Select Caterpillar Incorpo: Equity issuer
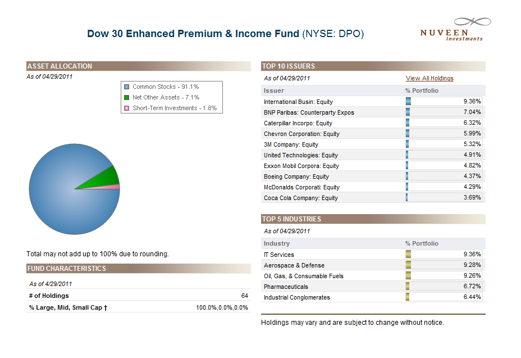Image resolution: width=521 pixels, height=358 pixels. (x=298, y=123)
